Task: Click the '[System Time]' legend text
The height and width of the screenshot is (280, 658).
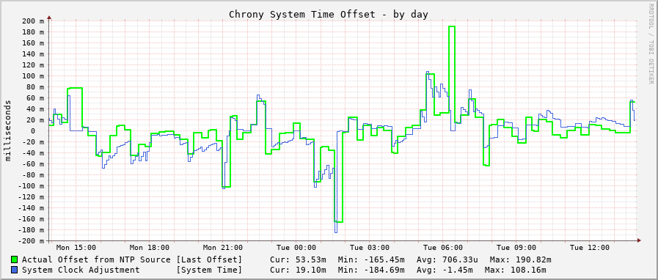Action: point(209,270)
